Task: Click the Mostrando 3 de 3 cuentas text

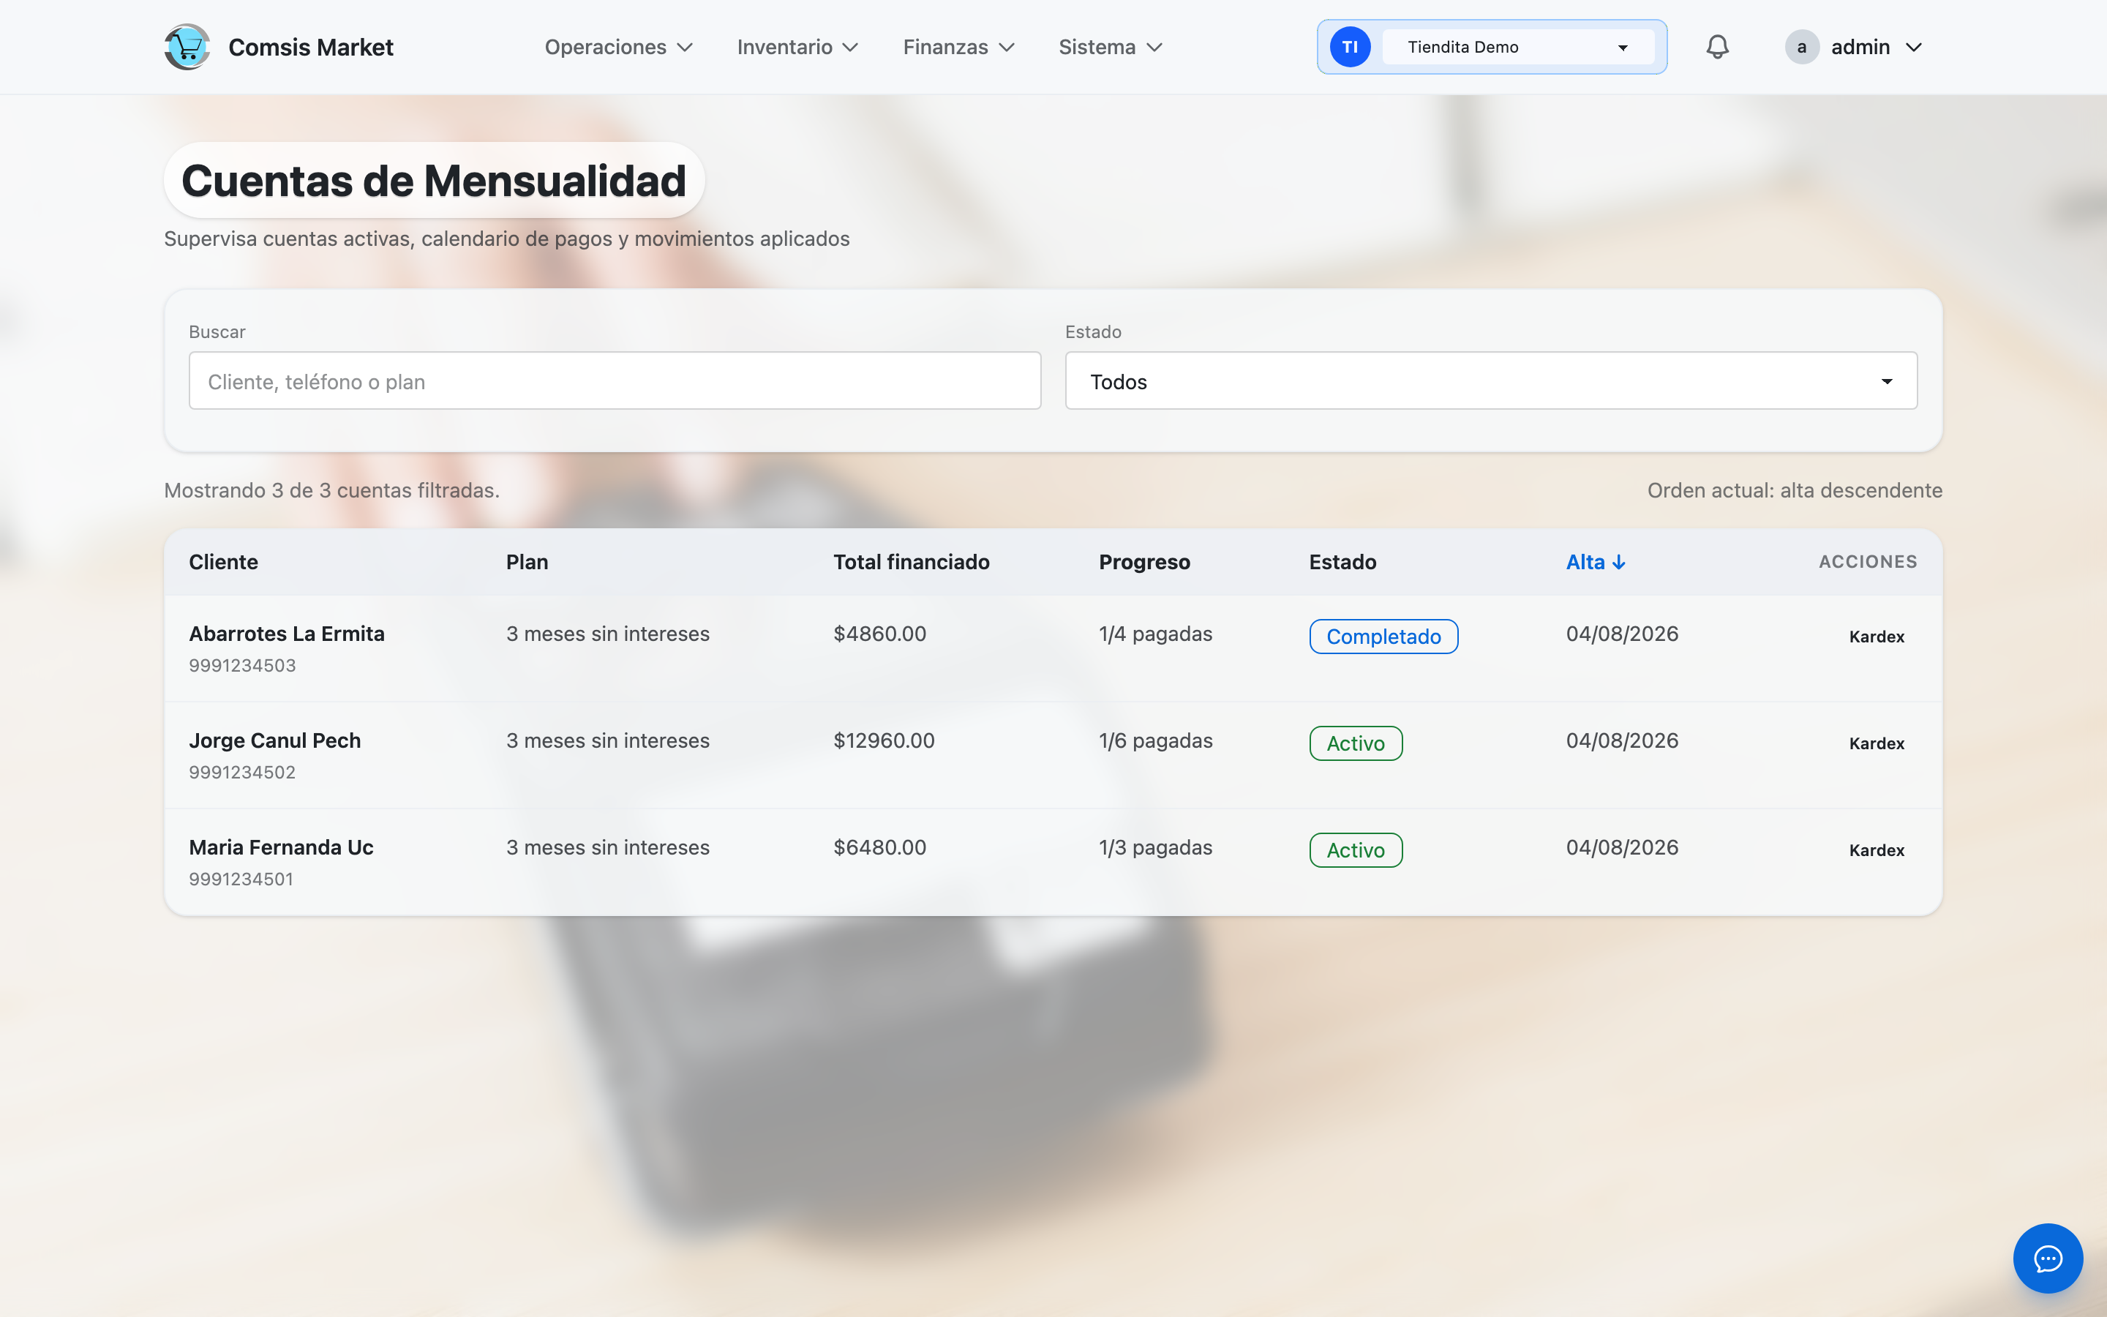Action: (x=331, y=490)
